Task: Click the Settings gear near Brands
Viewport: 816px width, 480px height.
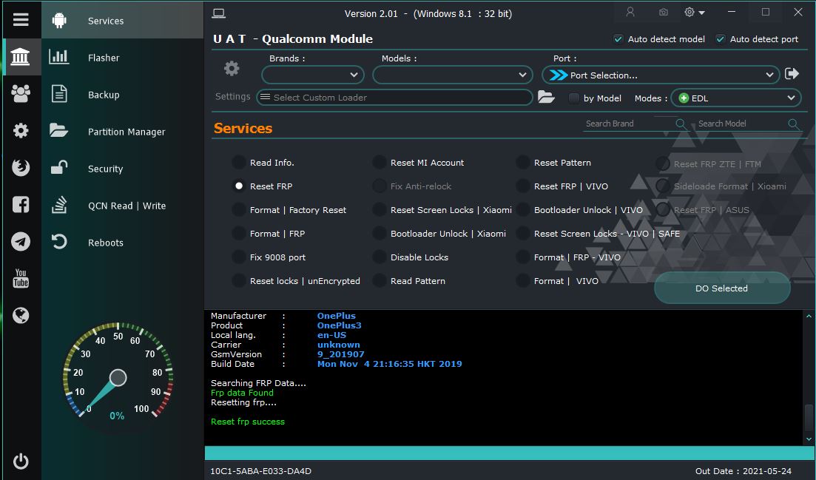Action: click(232, 68)
